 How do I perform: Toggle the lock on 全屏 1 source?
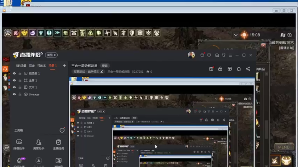tap(20, 81)
